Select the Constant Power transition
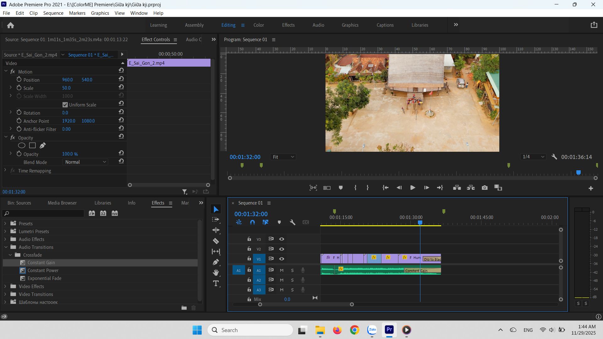 click(43, 271)
